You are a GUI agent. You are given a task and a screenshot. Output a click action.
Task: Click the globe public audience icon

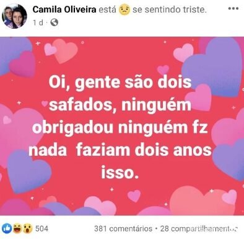[54, 22]
